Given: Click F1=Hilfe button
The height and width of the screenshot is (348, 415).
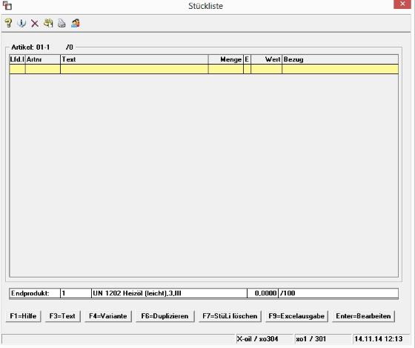Looking at the screenshot, I should pos(23,316).
